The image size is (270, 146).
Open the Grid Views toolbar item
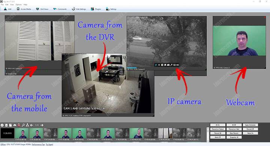click(42, 9)
